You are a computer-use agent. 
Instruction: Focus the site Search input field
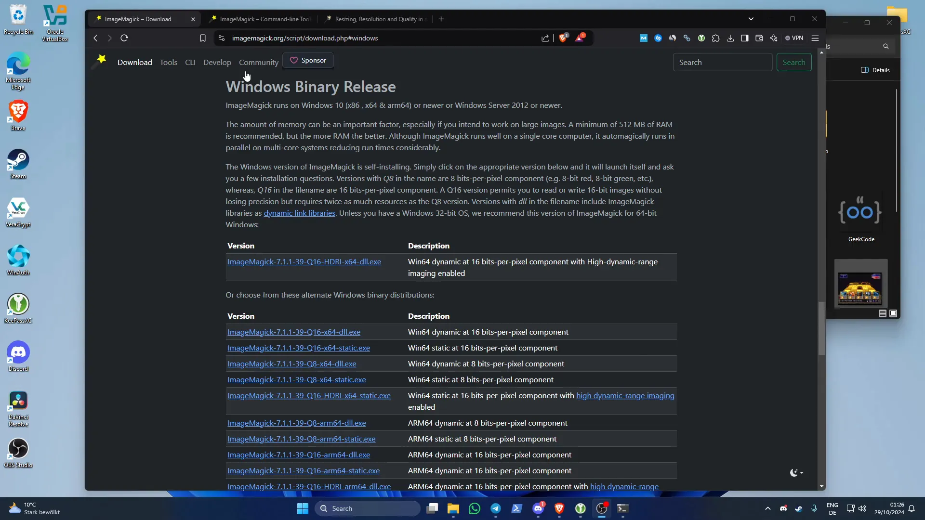click(x=723, y=63)
